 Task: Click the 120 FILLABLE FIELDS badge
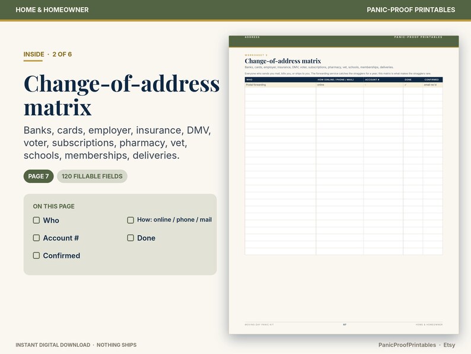tap(92, 176)
